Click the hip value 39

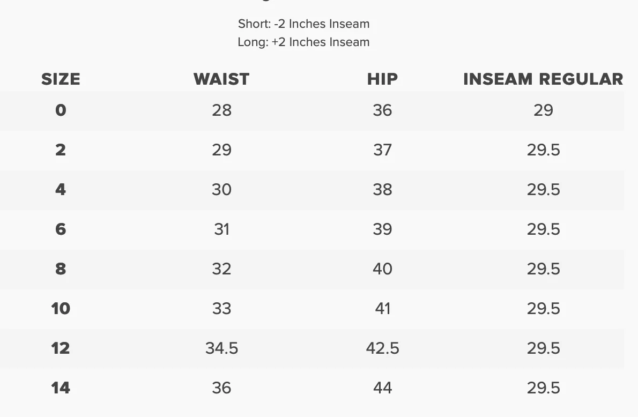(382, 229)
